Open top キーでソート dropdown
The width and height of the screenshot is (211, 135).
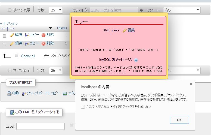point(182,10)
